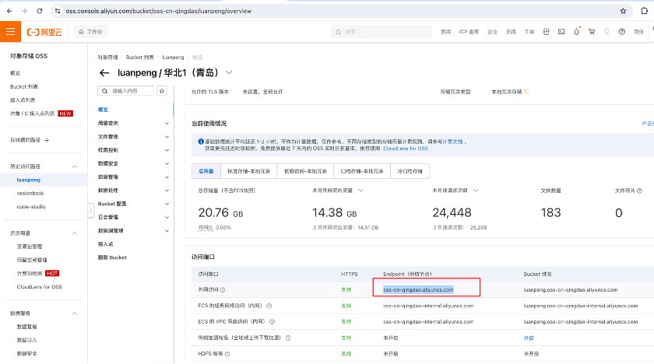Open the Cloud Shell terminal icon

click(561, 32)
